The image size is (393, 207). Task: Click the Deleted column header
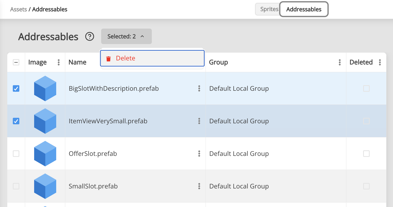click(361, 62)
